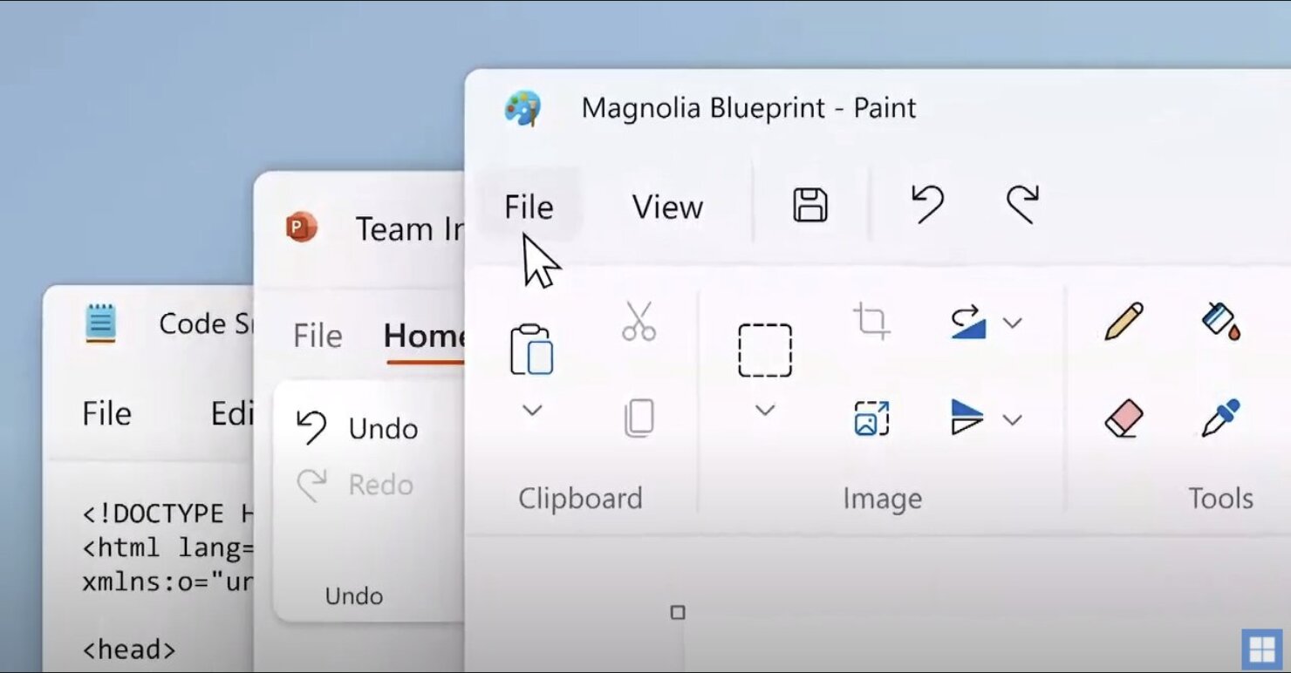The width and height of the screenshot is (1291, 673).
Task: Click the Clipboard group label in Paint
Action: 580,499
